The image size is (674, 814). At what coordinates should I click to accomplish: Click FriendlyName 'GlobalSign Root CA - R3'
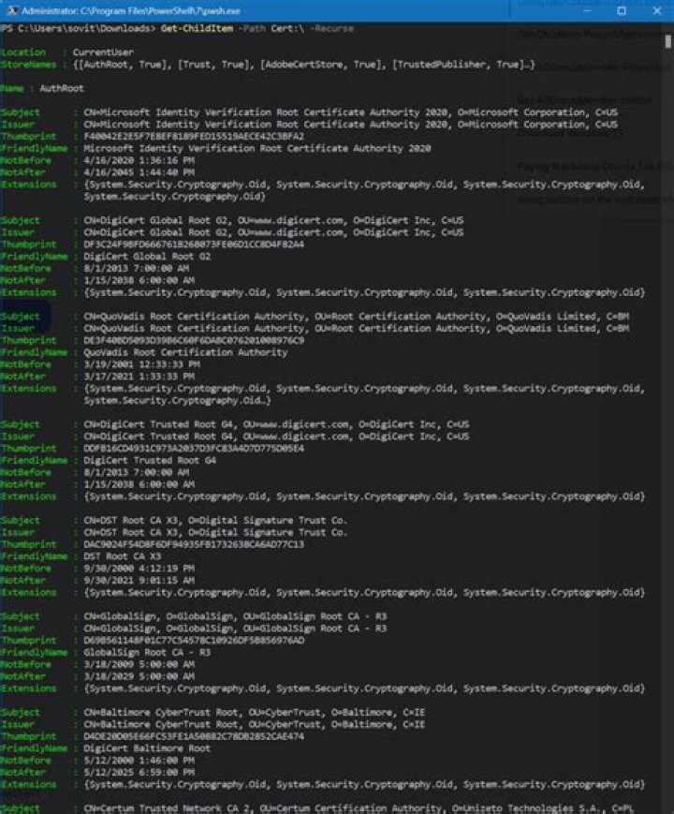click(147, 653)
